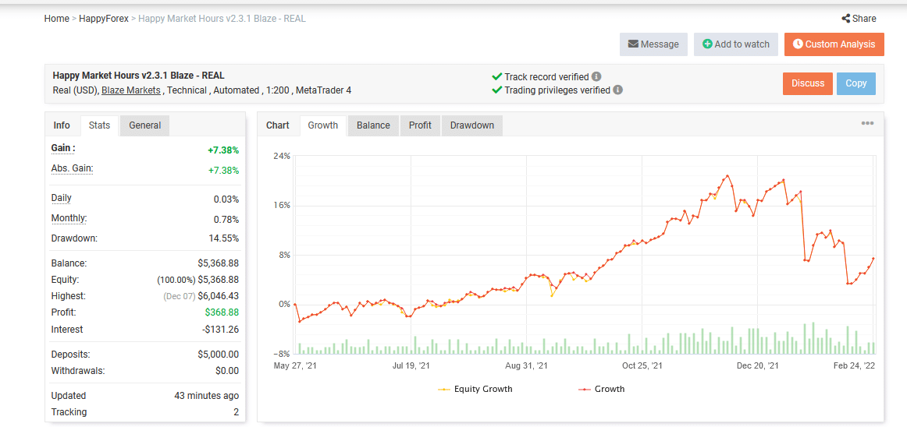Open the Profit chart tab

[420, 125]
